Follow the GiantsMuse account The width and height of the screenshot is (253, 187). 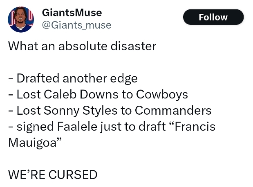click(213, 17)
